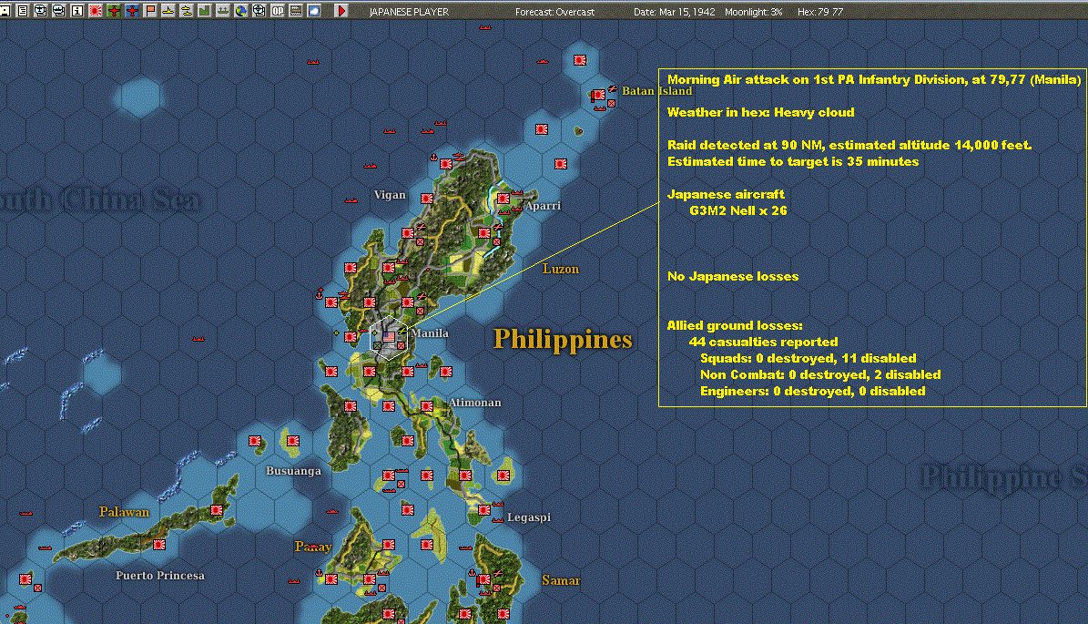
Task: Click the Moonlight: 3% status text
Action: click(754, 12)
